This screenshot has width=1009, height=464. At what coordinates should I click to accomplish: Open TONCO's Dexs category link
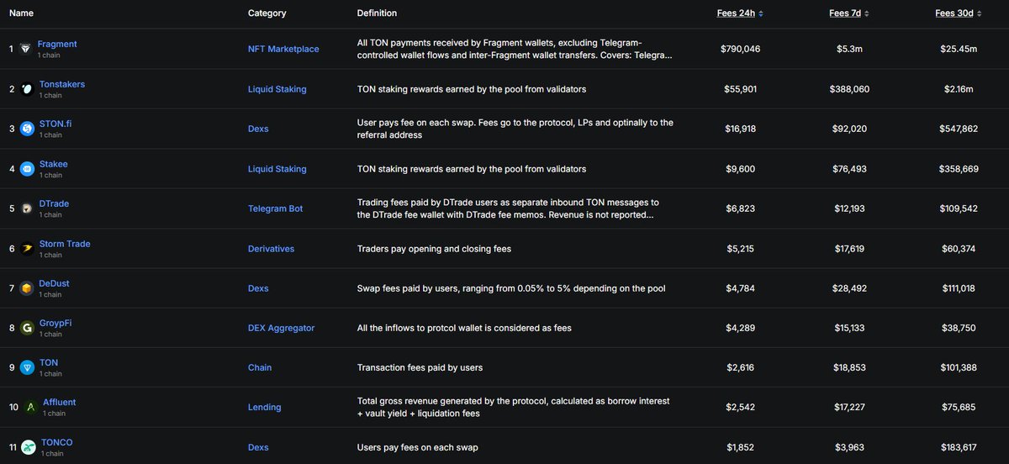coord(258,447)
